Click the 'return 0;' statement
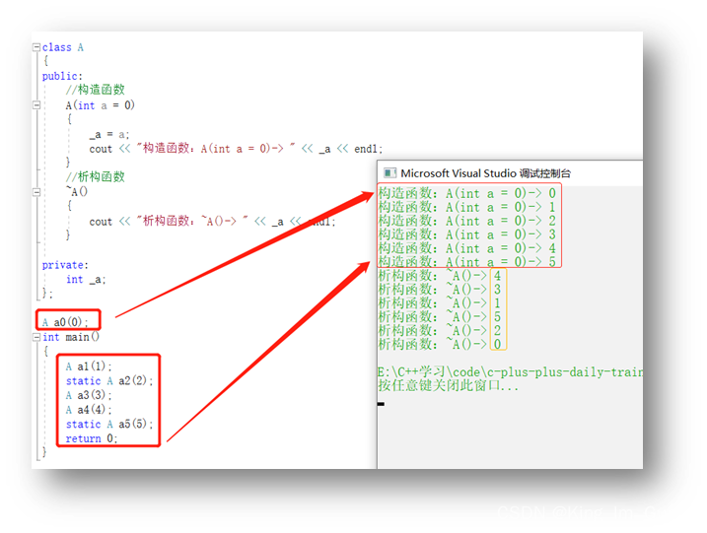The width and height of the screenshot is (707, 533). click(92, 438)
